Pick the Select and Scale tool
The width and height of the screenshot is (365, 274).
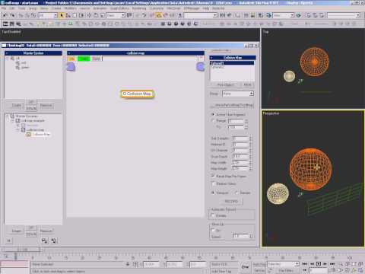click(102, 15)
